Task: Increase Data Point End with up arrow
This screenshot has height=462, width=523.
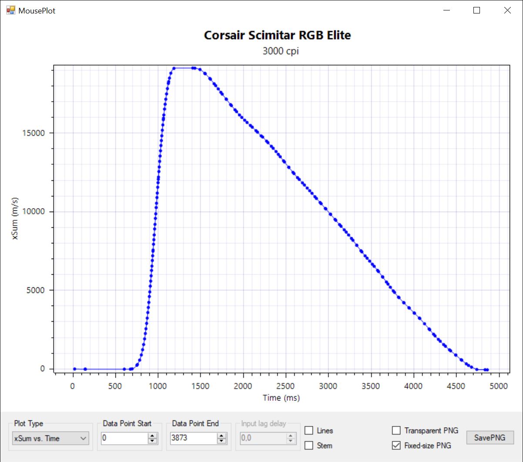Action: pos(222,435)
